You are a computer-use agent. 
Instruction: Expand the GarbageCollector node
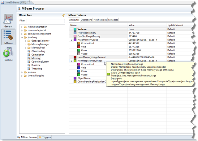tap(25, 41)
